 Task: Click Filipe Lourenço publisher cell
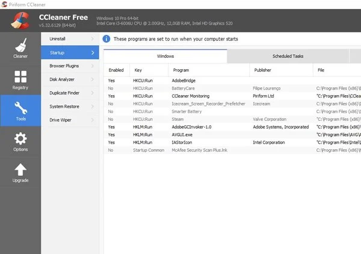[x=267, y=88]
